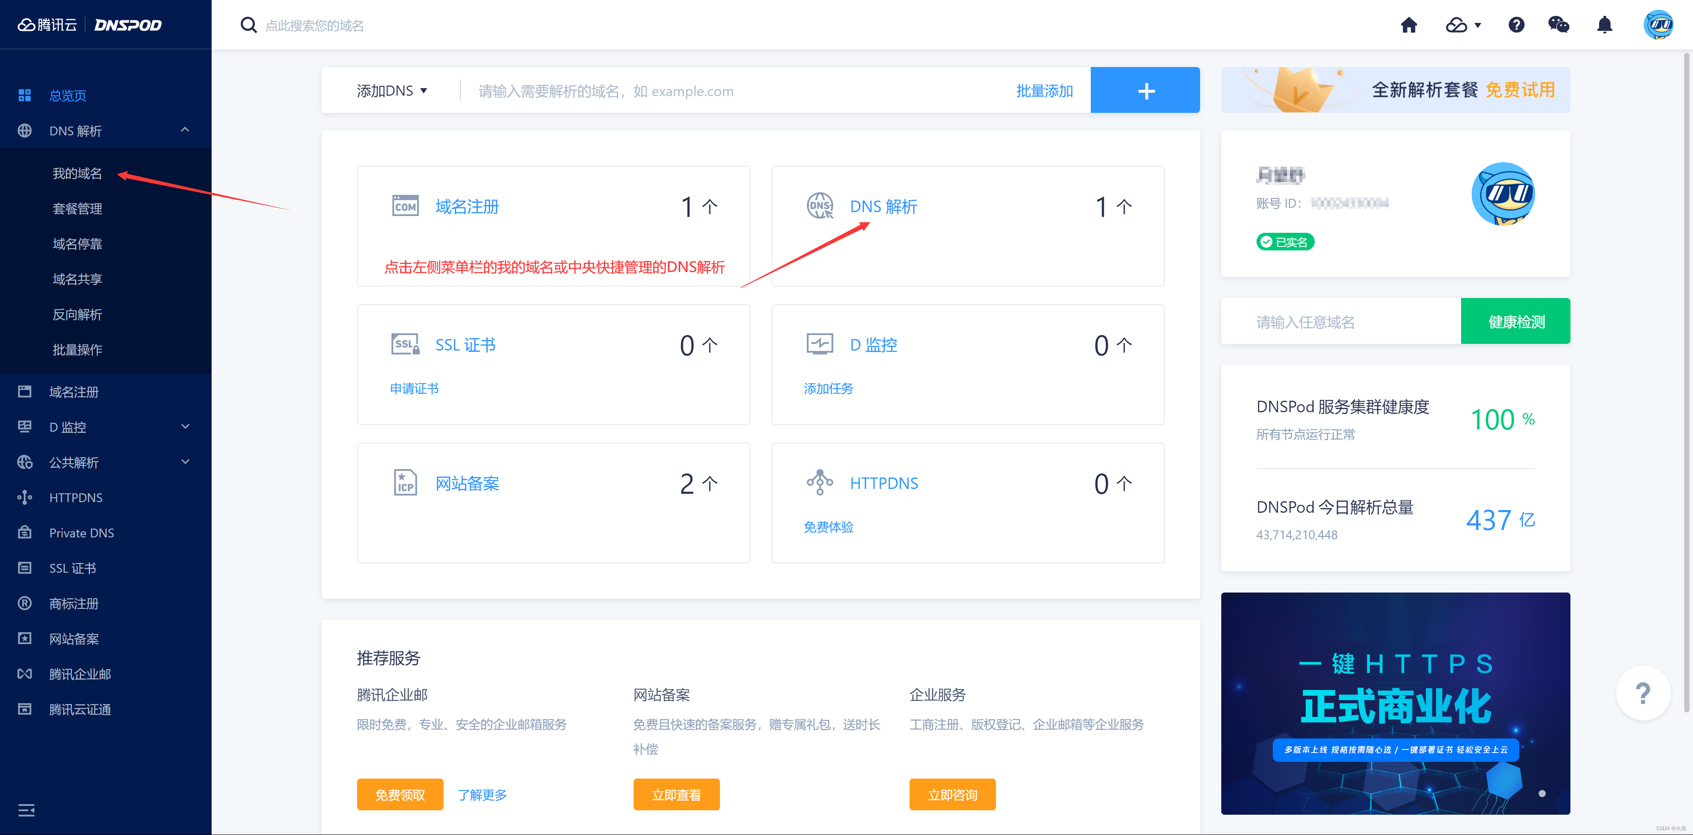Click the search magnifier icon
This screenshot has height=835, width=1693.
pos(248,25)
